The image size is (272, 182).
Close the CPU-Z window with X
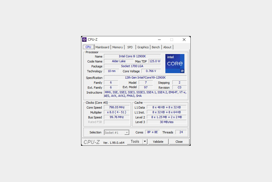(184, 40)
